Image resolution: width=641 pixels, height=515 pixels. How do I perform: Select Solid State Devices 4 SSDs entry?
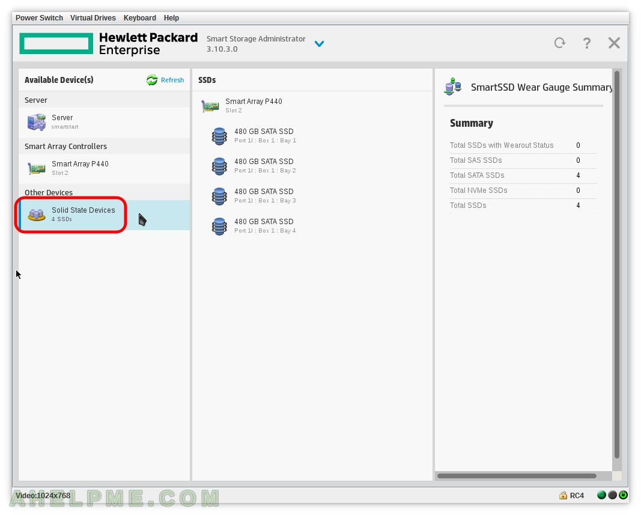[x=105, y=215]
